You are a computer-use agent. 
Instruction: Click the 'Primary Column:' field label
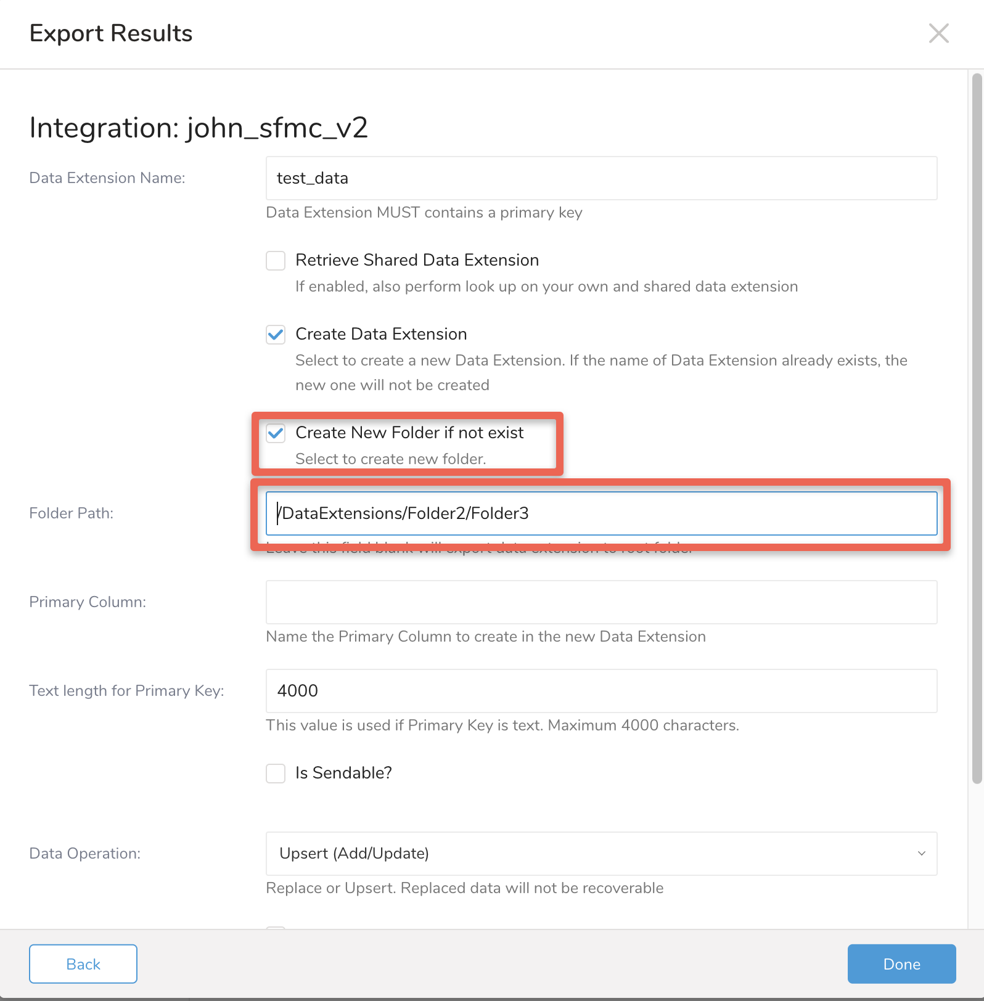tap(88, 602)
